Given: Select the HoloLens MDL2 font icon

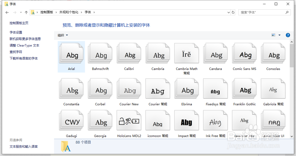Looking at the screenshot, I should point(129,120).
